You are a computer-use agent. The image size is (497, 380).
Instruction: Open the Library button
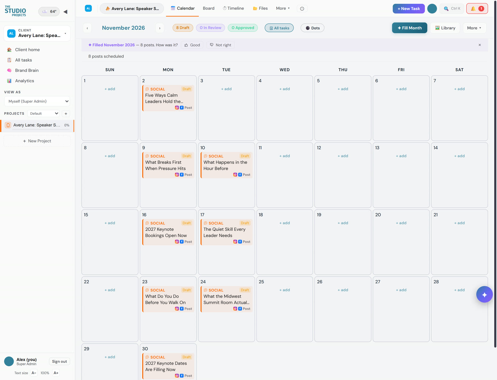pos(445,28)
